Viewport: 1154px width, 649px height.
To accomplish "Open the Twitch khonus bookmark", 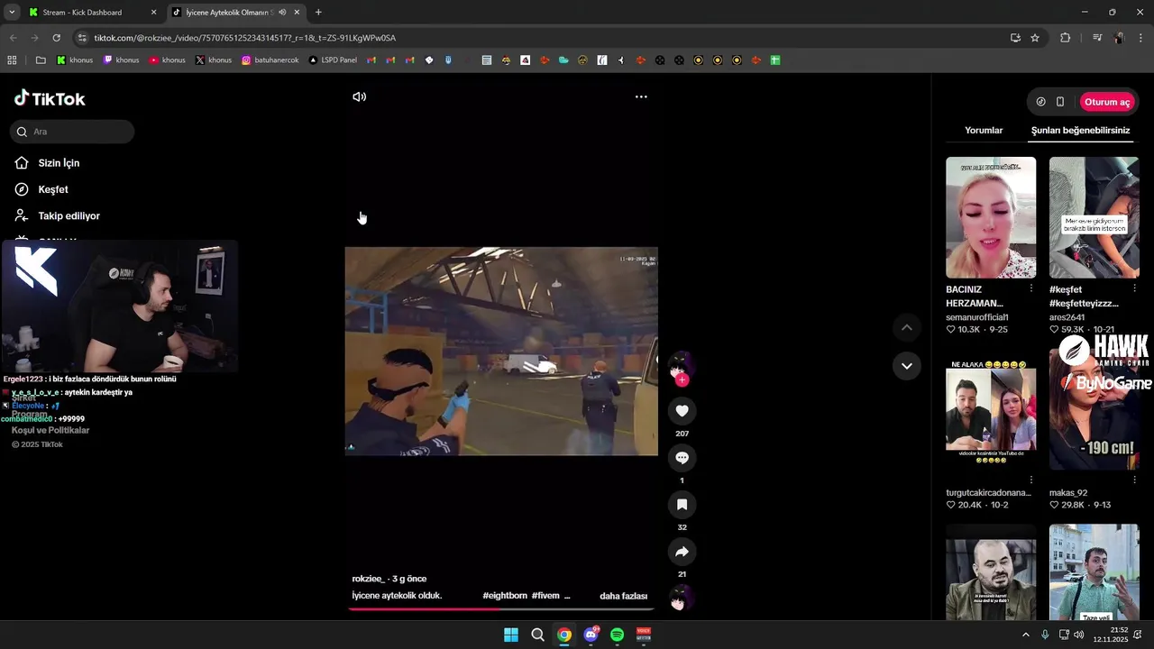I will [x=121, y=60].
